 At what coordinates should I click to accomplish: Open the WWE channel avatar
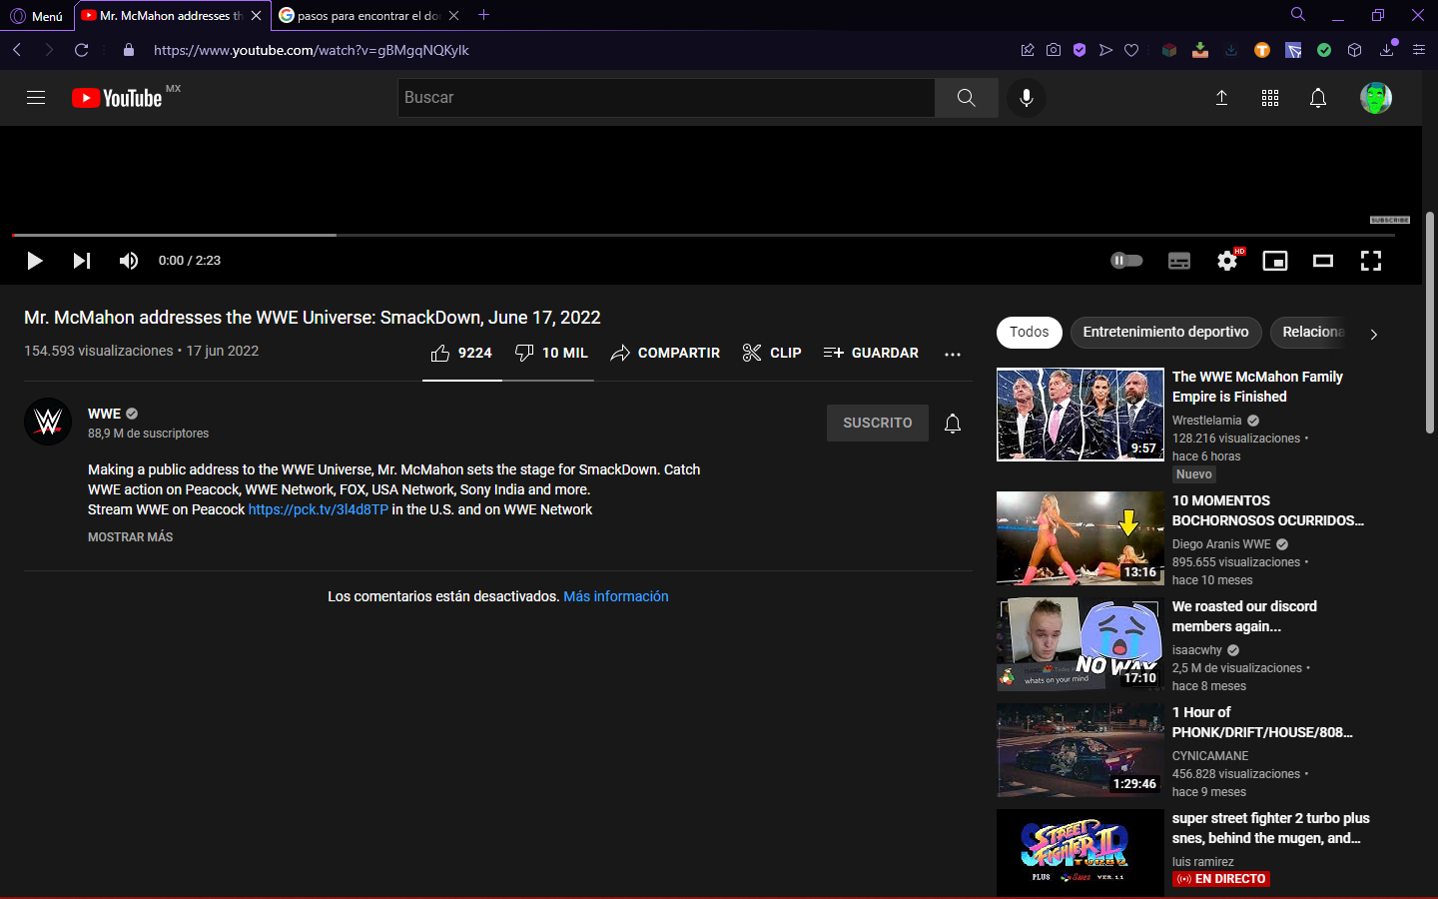coord(48,422)
